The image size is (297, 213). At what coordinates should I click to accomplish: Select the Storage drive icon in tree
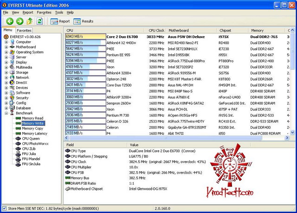coord(12,72)
